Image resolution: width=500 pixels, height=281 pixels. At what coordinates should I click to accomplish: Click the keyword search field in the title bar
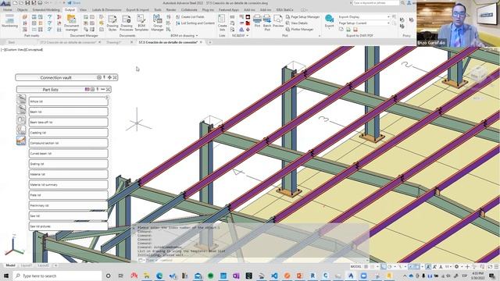(376, 3)
